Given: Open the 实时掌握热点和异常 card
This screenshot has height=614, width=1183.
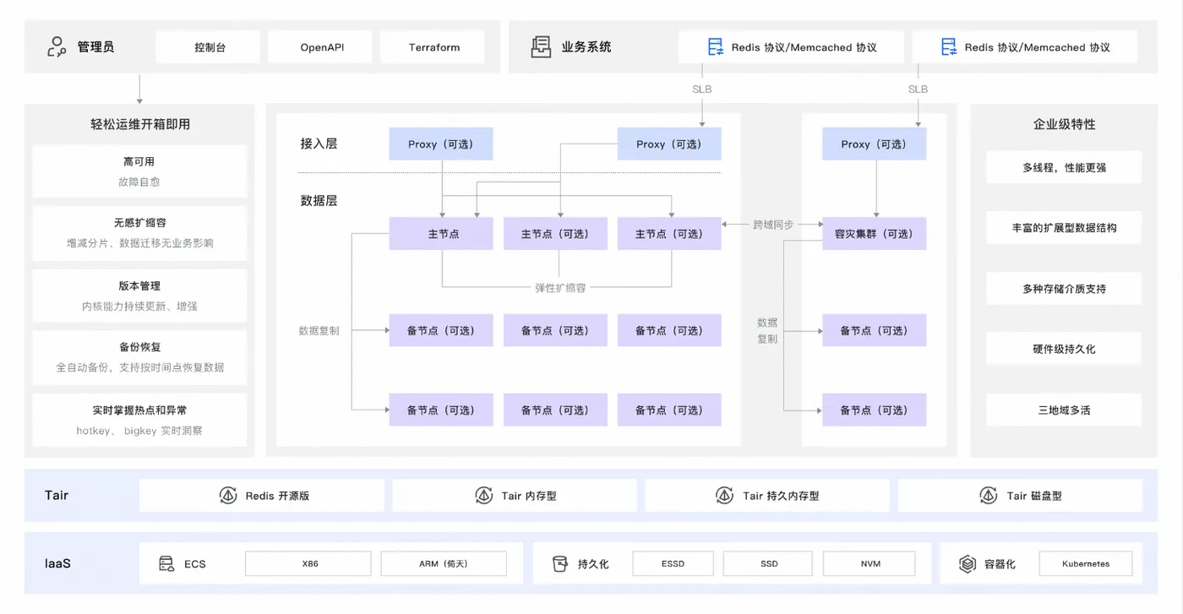Looking at the screenshot, I should pyautogui.click(x=139, y=420).
